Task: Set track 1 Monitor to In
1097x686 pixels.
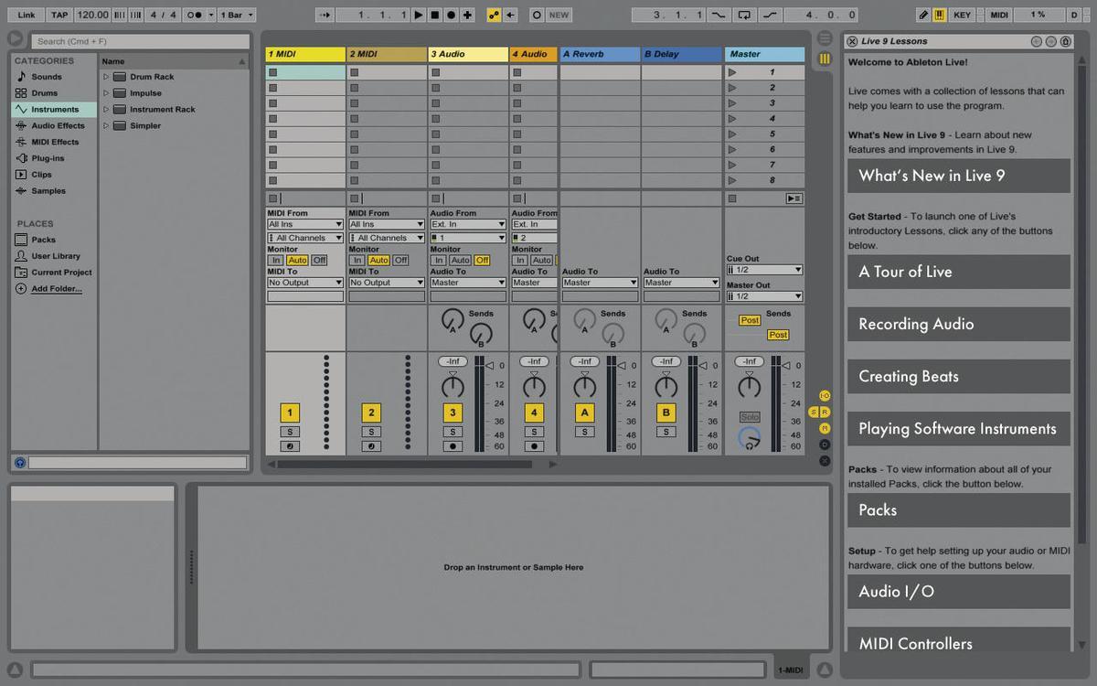Action: click(276, 261)
